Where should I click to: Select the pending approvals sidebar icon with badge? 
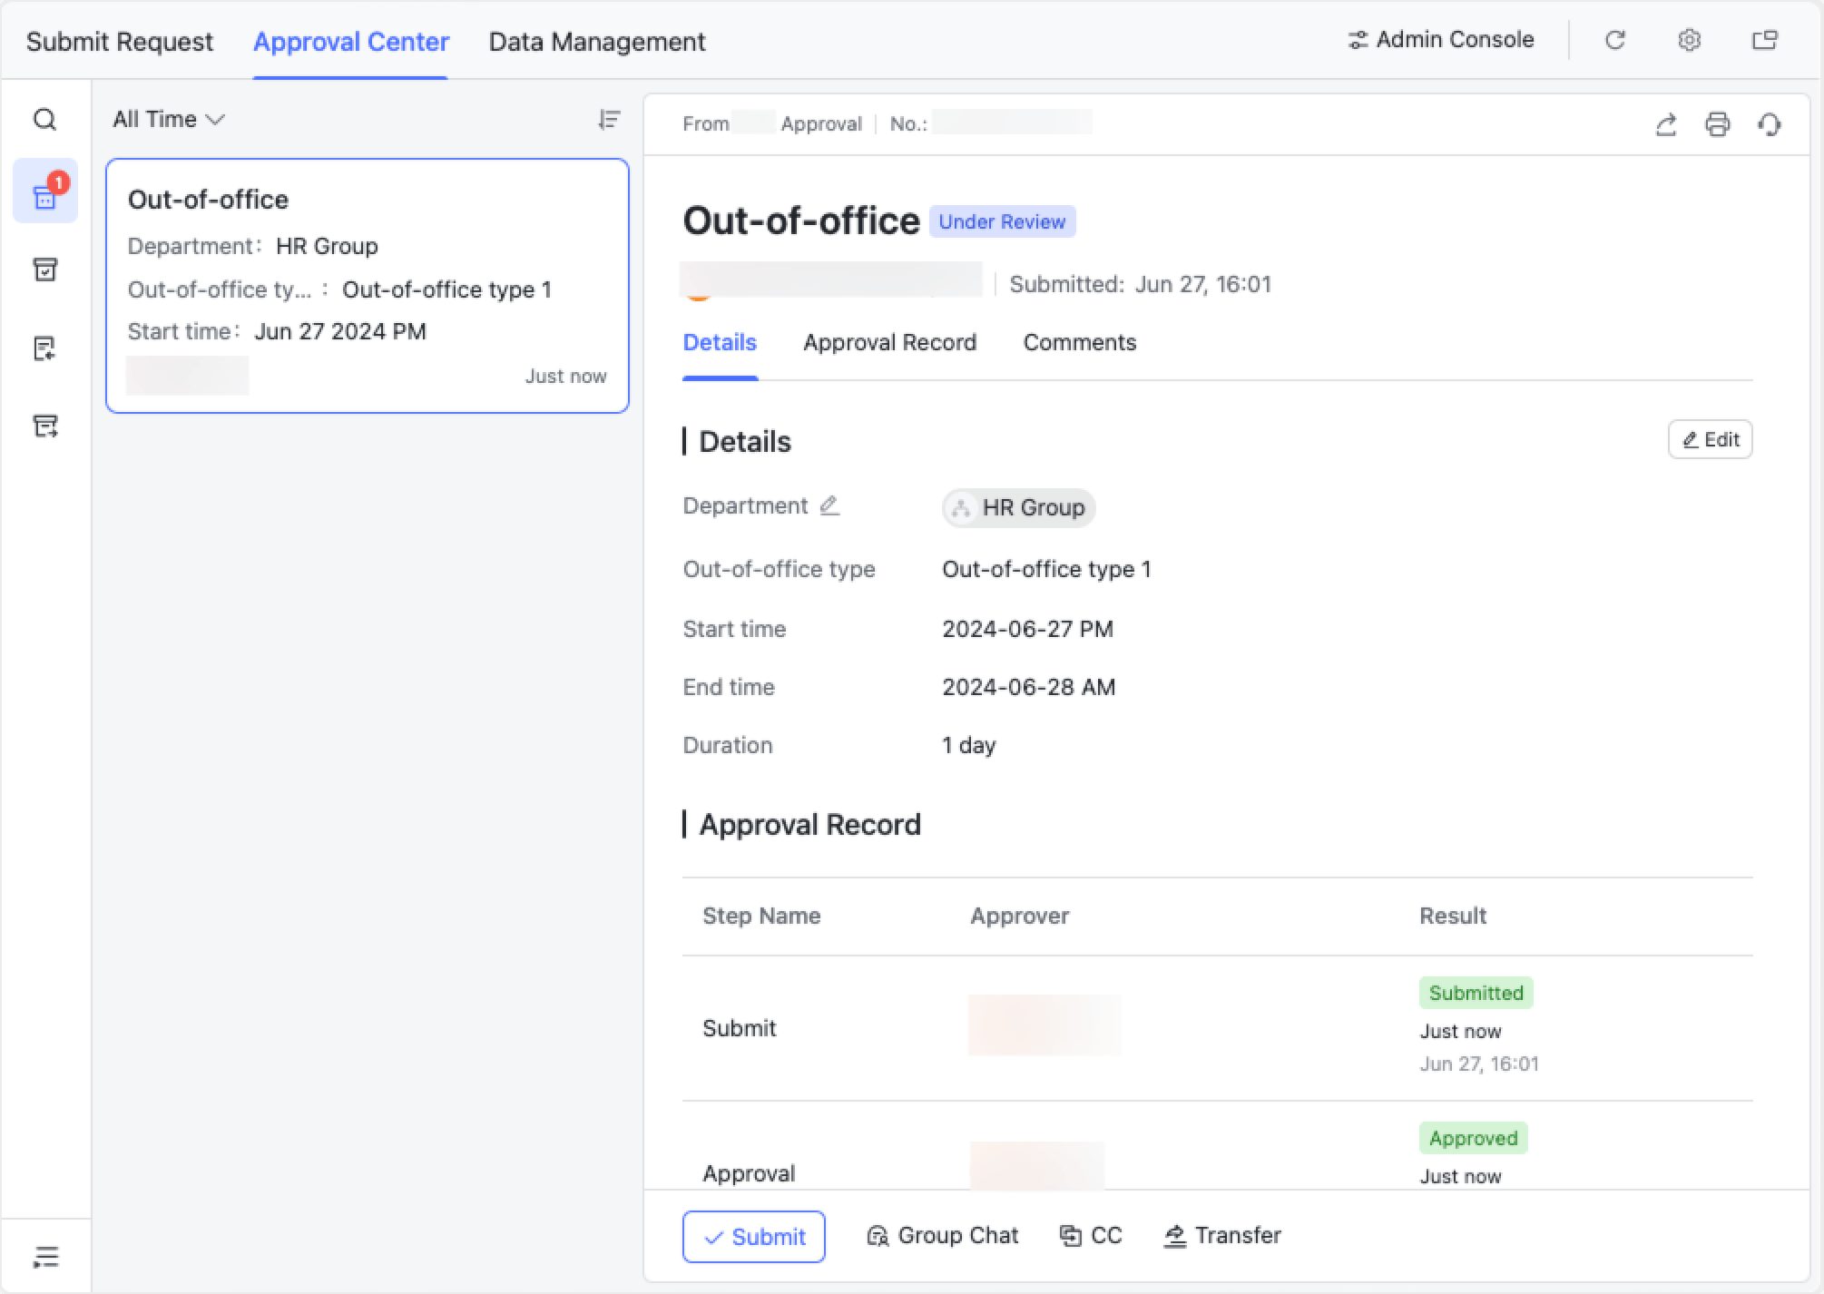coord(44,195)
